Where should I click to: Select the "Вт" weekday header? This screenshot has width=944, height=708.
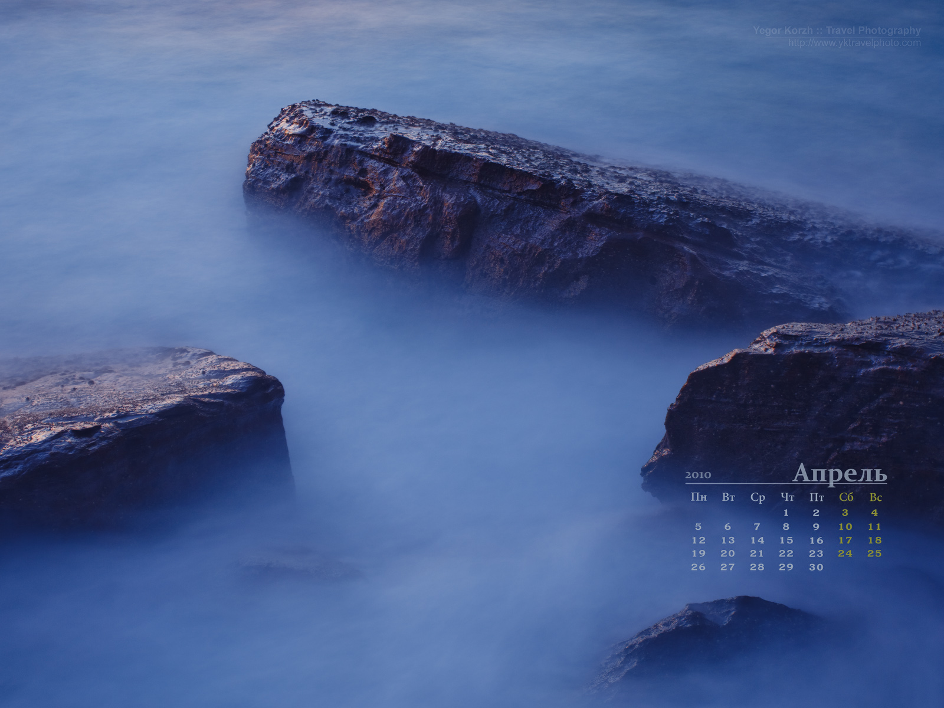(x=728, y=497)
